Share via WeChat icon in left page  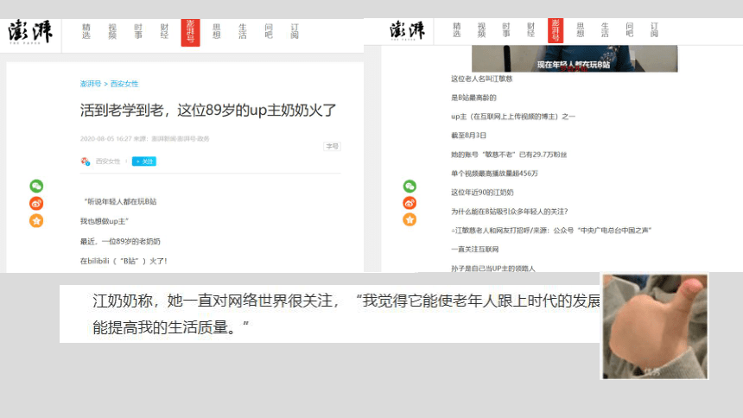tap(36, 187)
